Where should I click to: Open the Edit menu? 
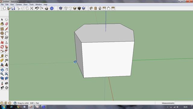point(7,5)
